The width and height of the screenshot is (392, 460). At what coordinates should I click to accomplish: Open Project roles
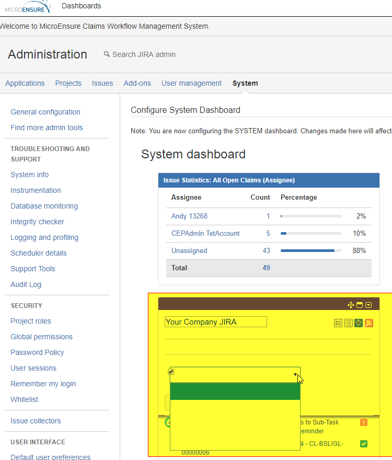31,321
